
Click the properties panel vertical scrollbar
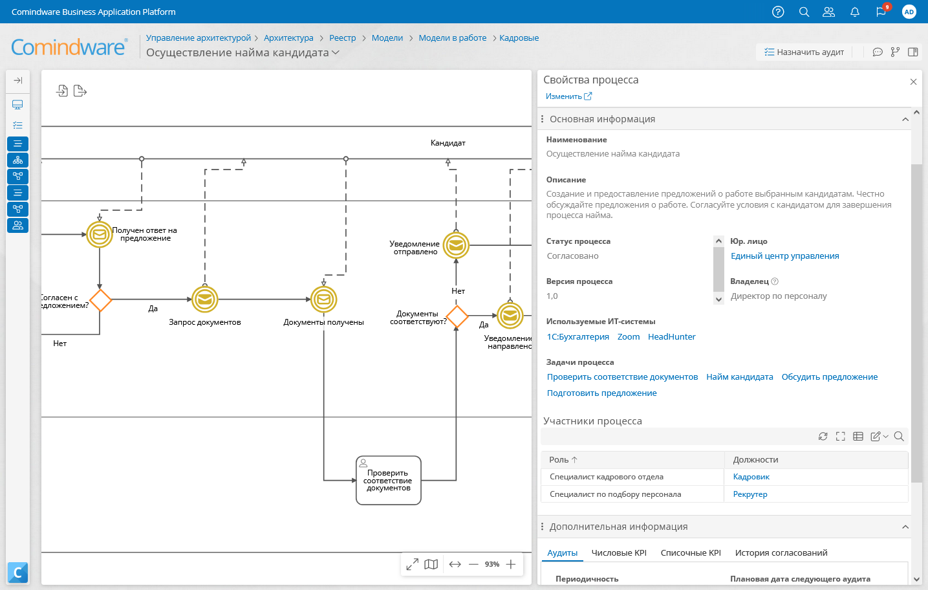click(916, 323)
